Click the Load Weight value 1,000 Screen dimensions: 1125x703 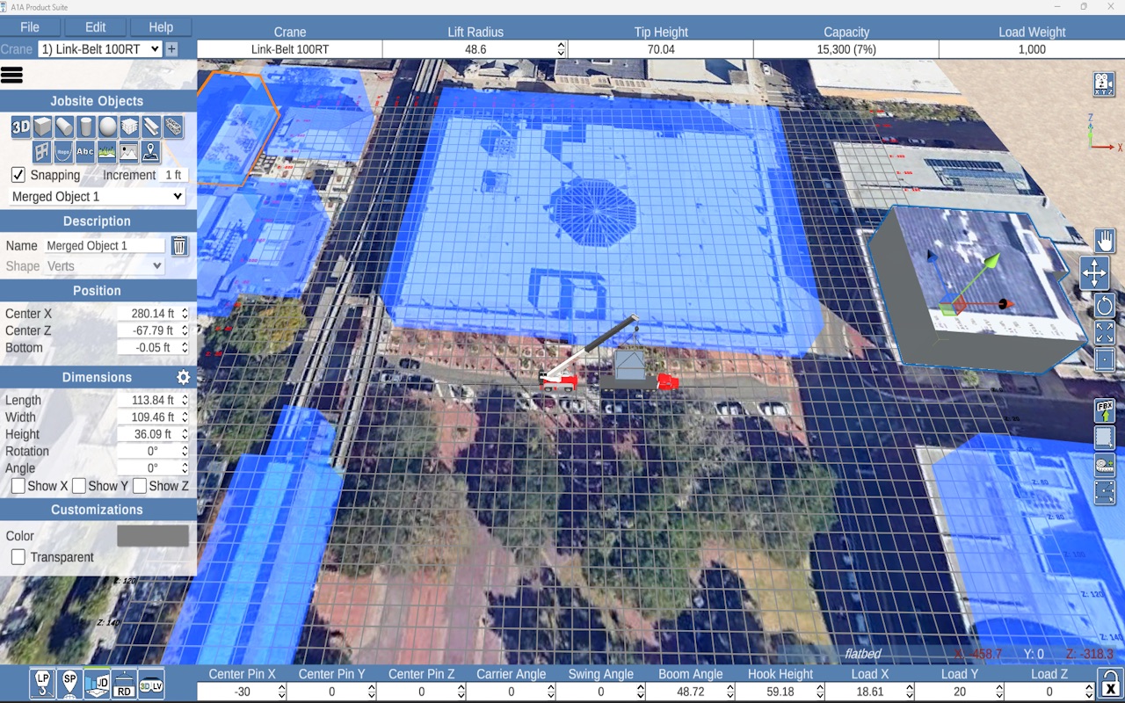[x=1032, y=50]
